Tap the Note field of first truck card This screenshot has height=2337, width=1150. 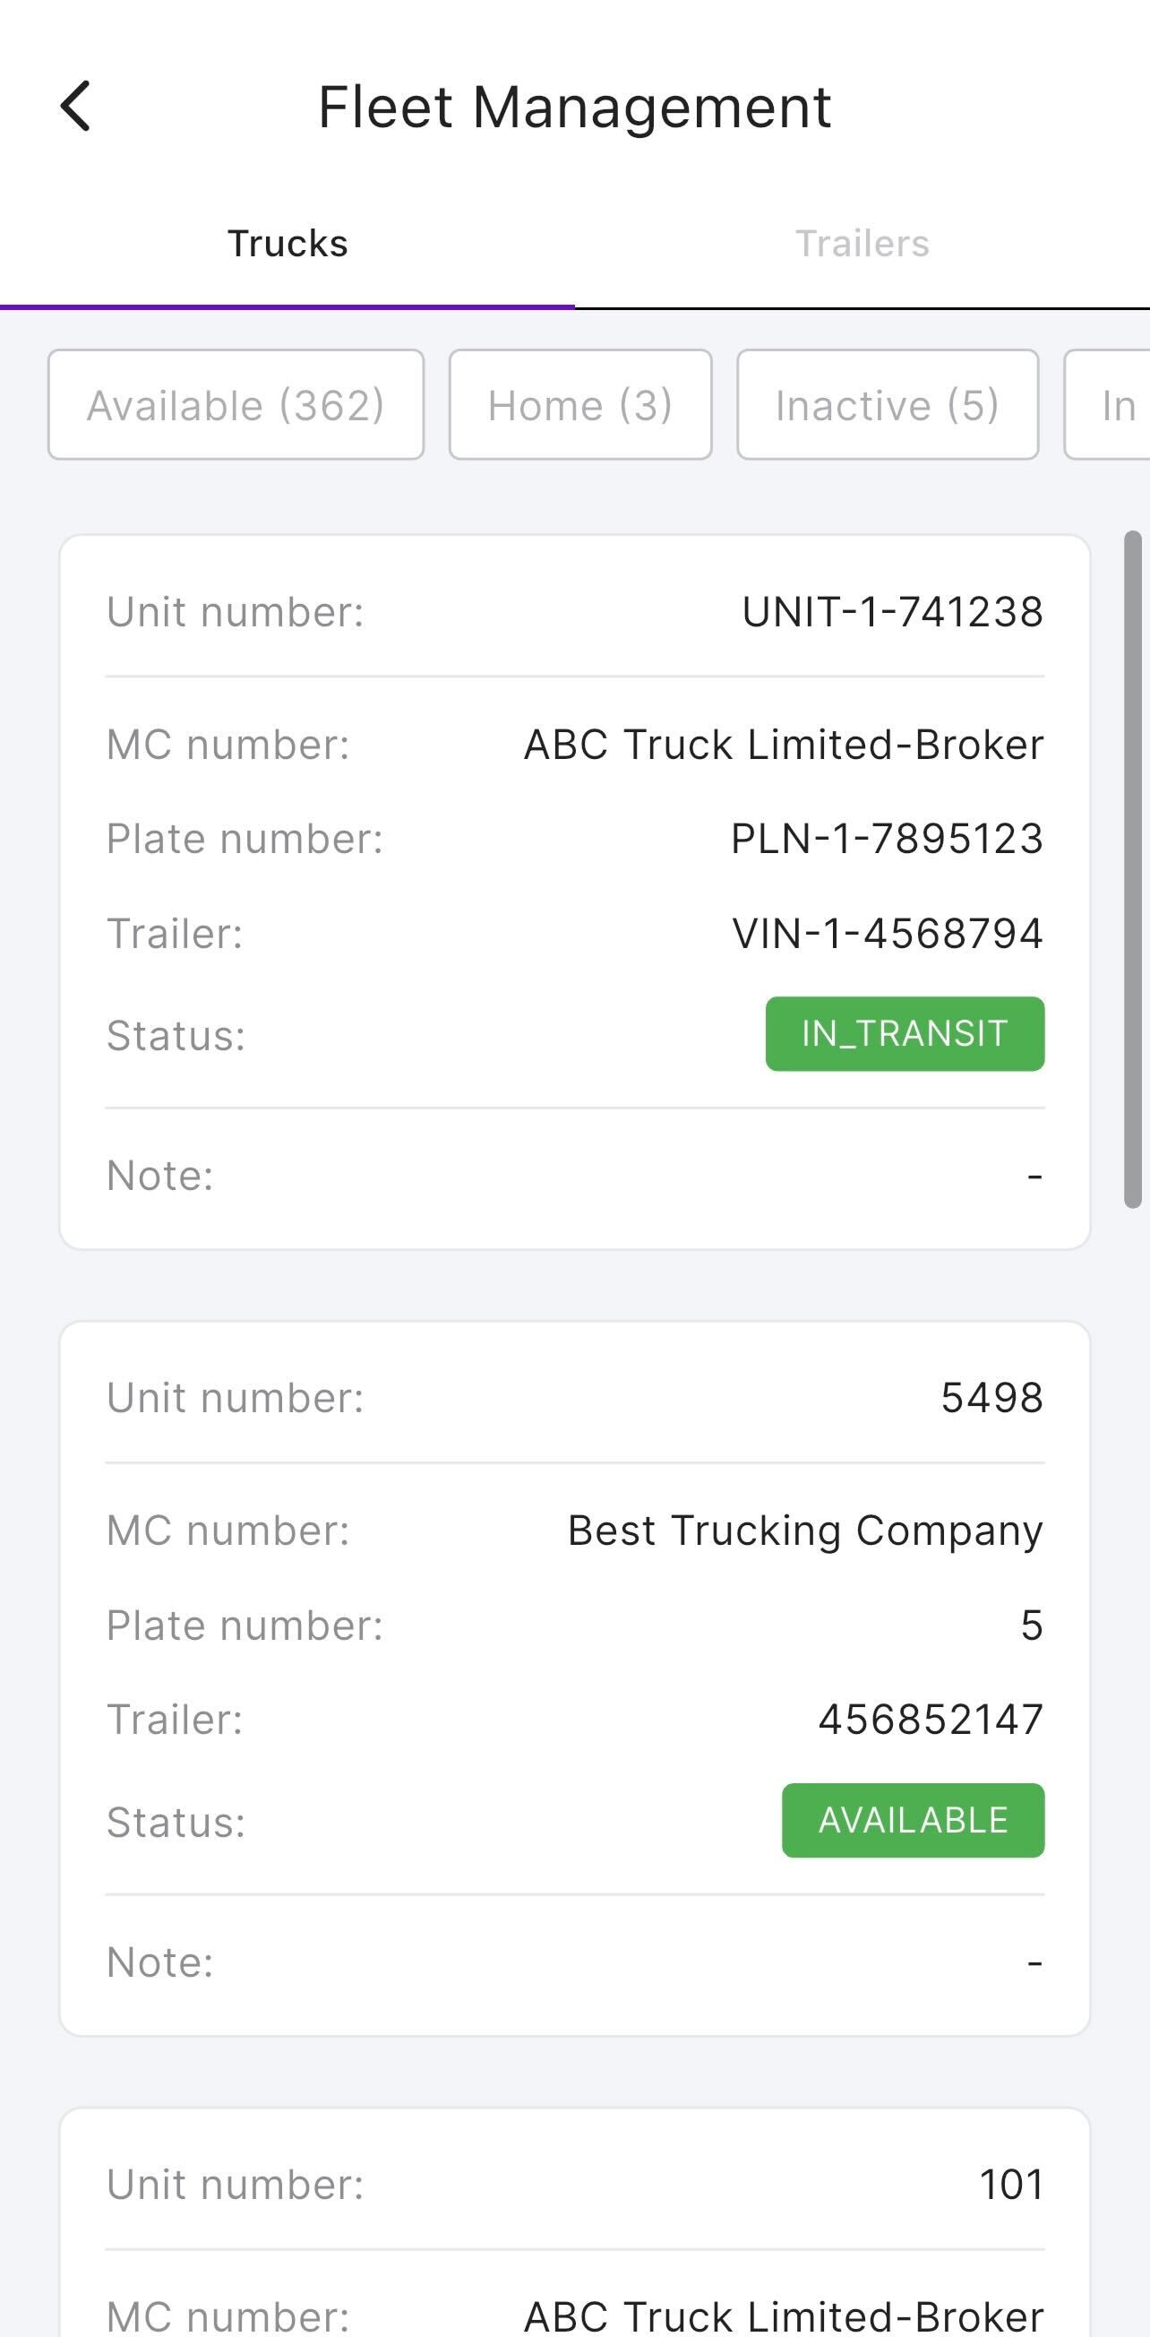[x=575, y=1176]
